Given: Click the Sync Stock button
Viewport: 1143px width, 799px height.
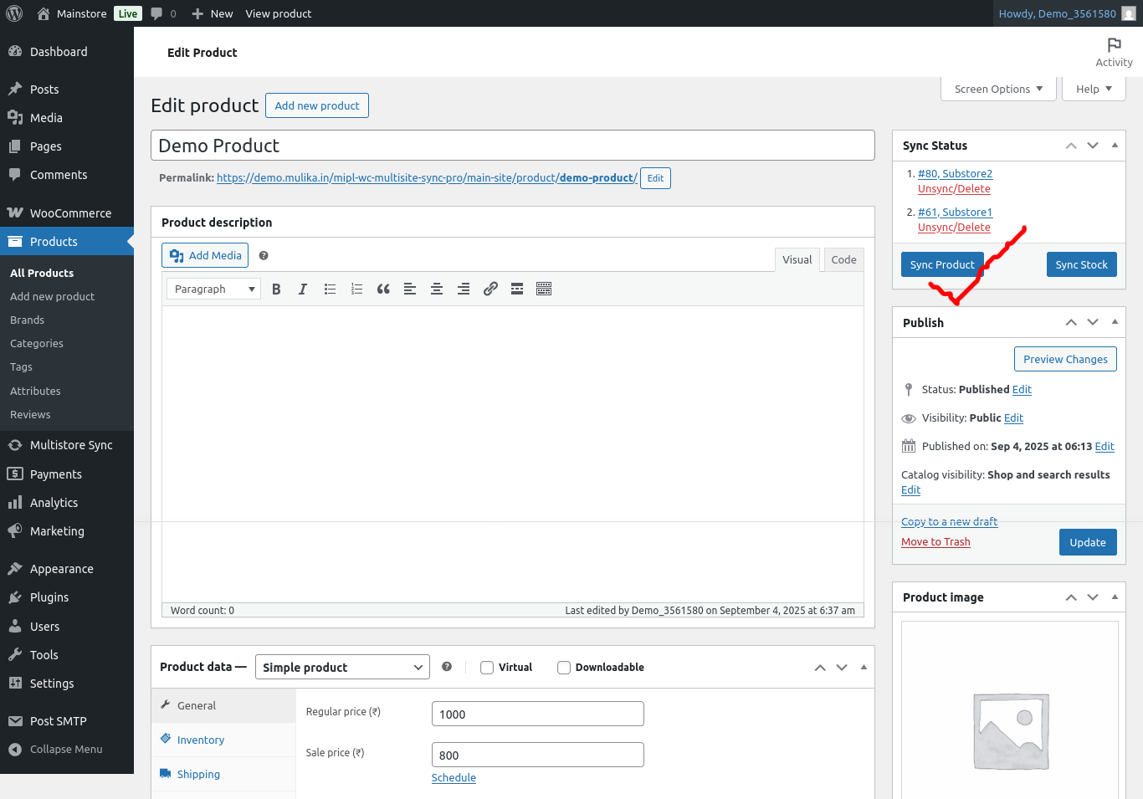Looking at the screenshot, I should (1081, 264).
